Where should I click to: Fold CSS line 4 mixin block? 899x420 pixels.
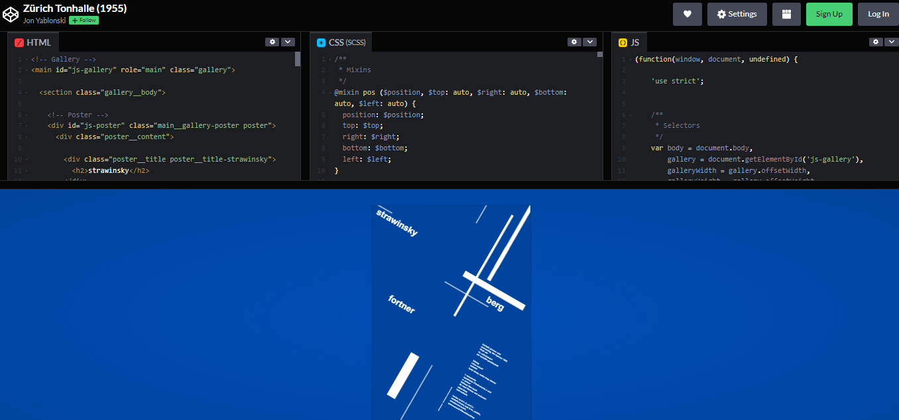point(329,93)
